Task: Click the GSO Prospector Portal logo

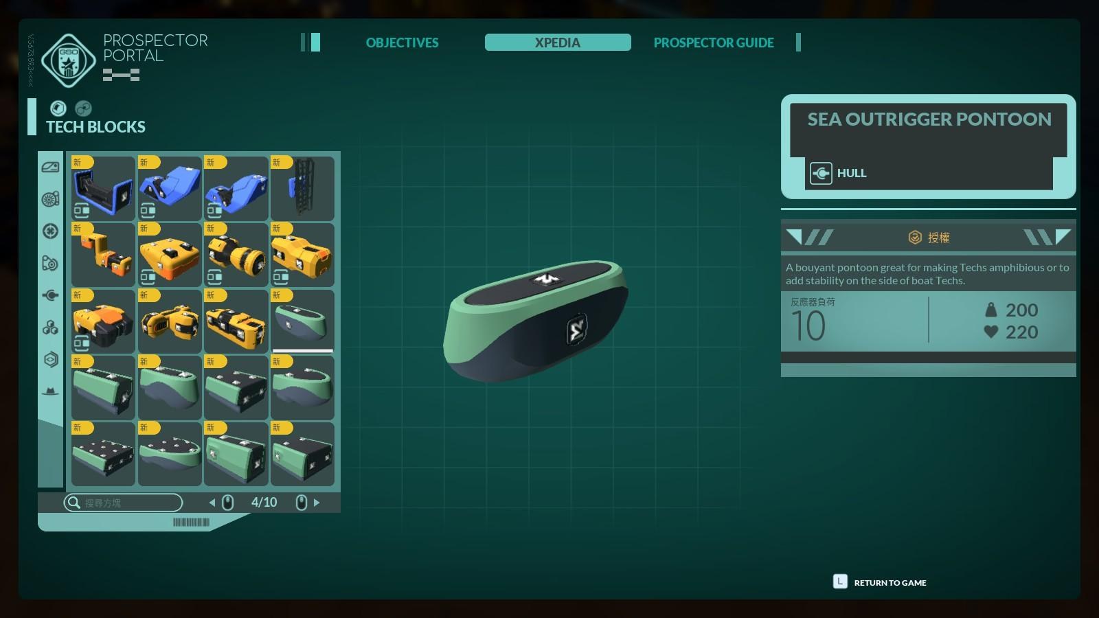Action: click(x=68, y=60)
